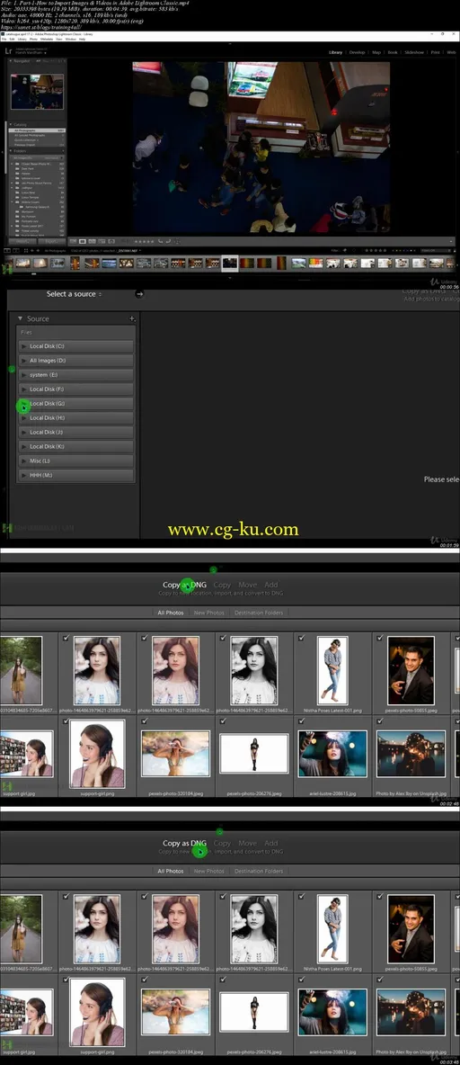The image size is (460, 1065).
Task: Select ariel-lustre-208615.jpg thumbnail in lower grid
Action: tap(333, 1011)
